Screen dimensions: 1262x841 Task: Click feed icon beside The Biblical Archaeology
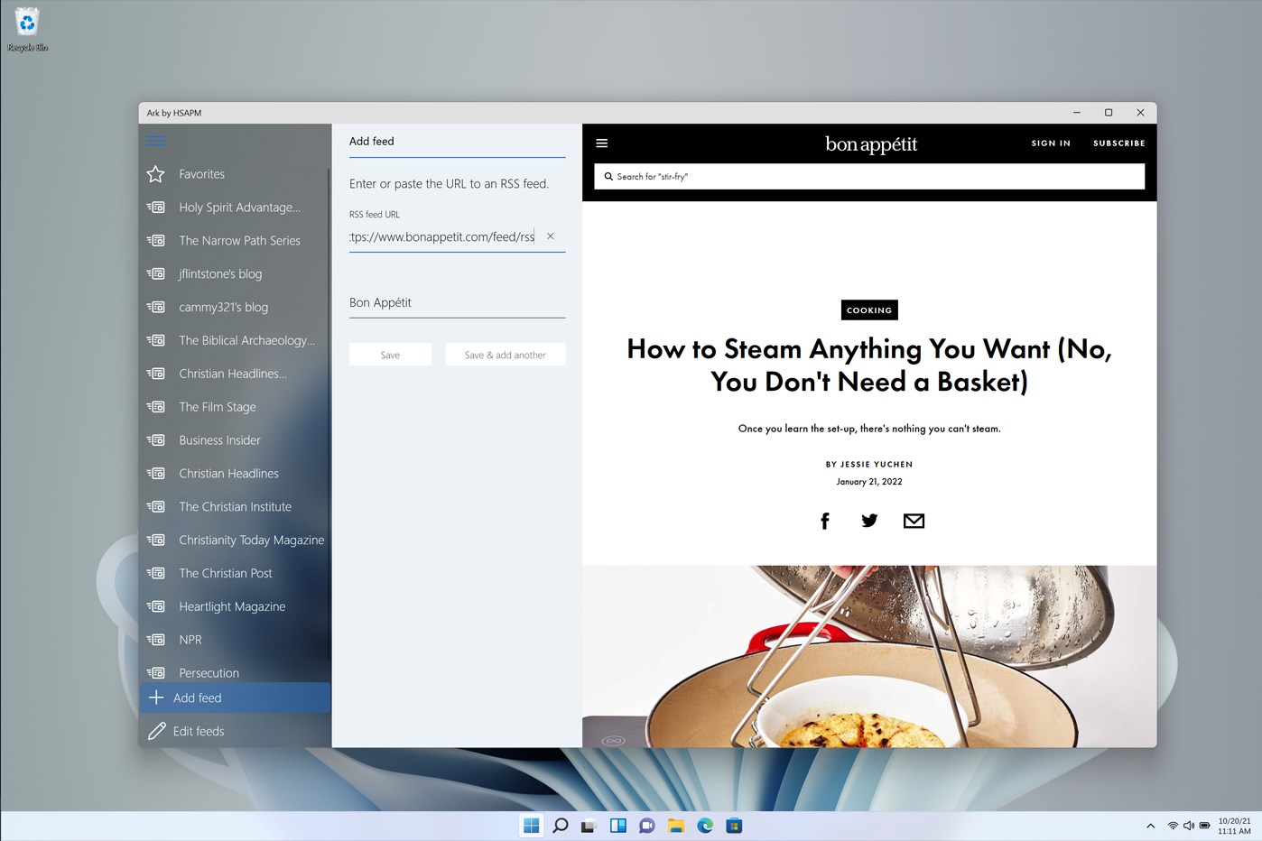(x=155, y=340)
